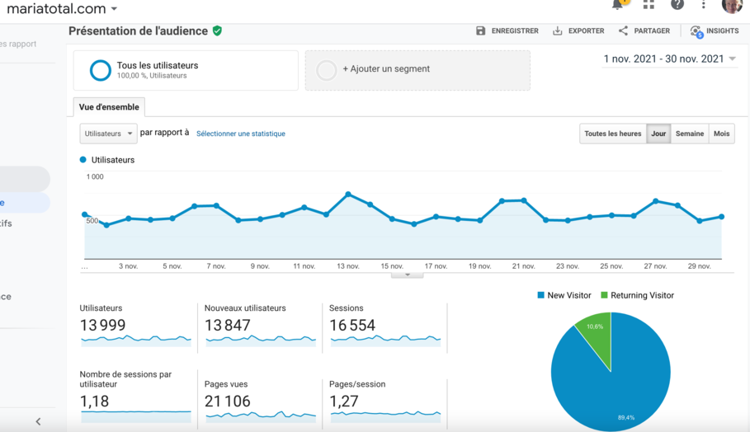Viewport: 750px width, 432px height.
Task: Open the Google apps grid icon
Action: (x=649, y=5)
